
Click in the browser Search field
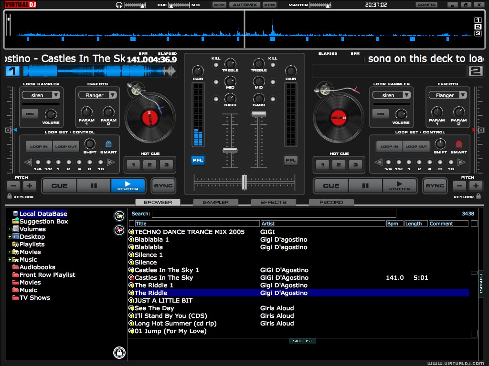click(x=274, y=214)
